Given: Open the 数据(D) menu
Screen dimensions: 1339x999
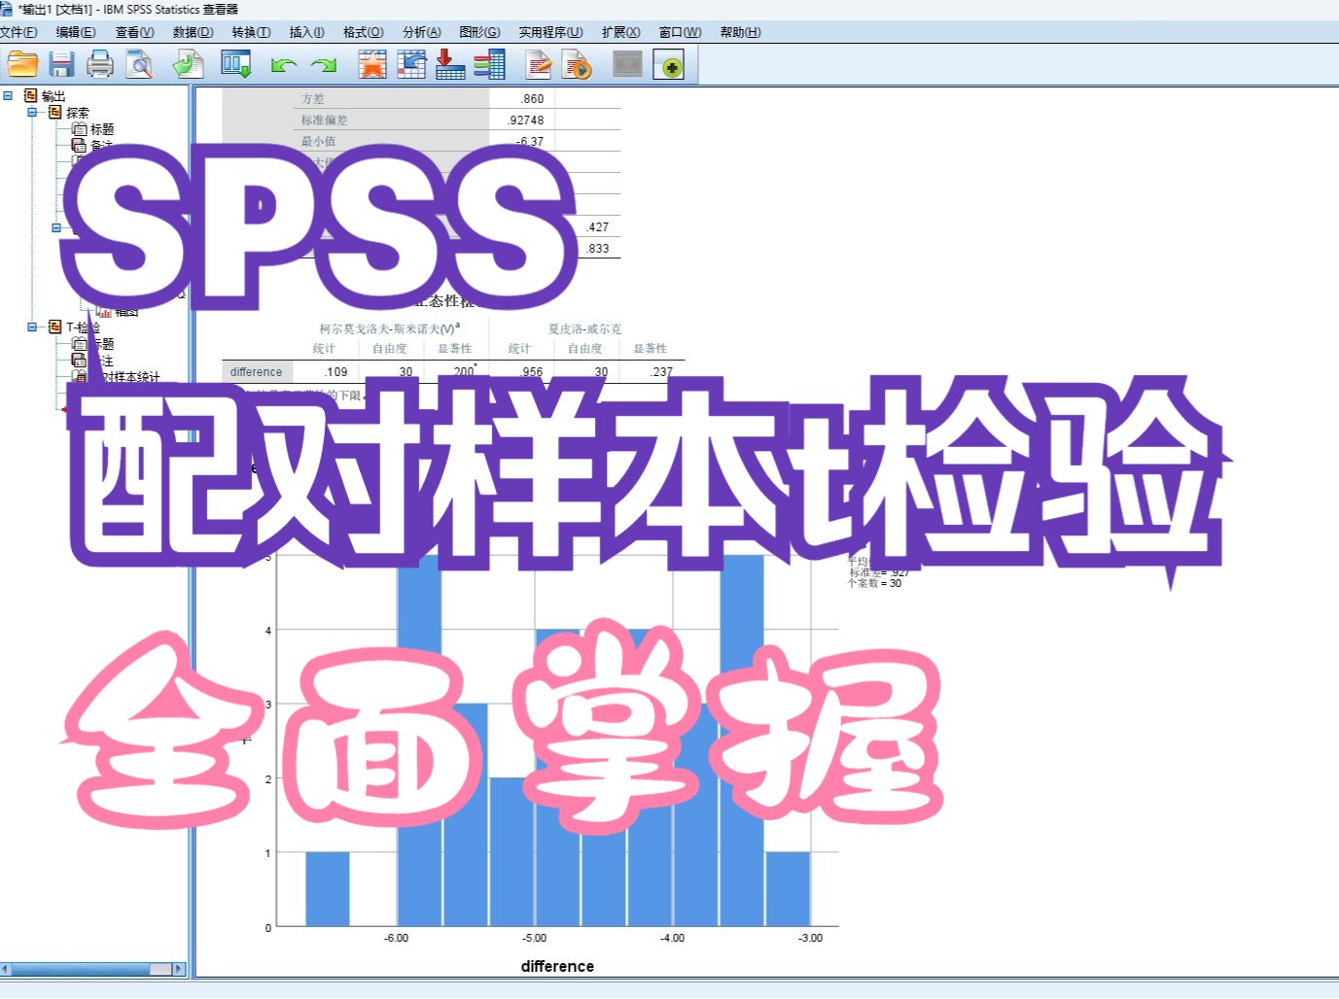Looking at the screenshot, I should point(193,32).
